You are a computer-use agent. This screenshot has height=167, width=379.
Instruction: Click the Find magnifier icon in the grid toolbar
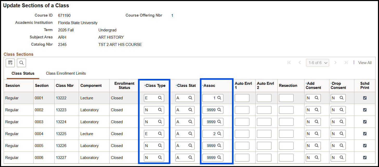(x=21, y=62)
